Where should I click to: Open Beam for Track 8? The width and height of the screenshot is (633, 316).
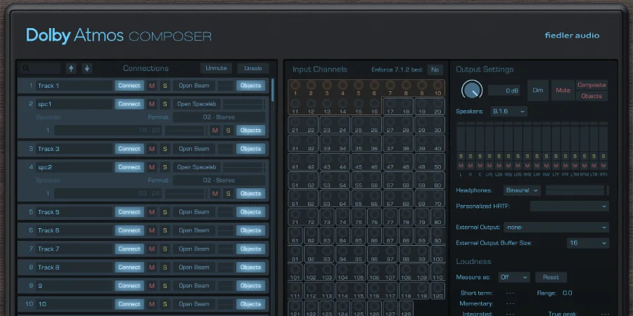(194, 268)
